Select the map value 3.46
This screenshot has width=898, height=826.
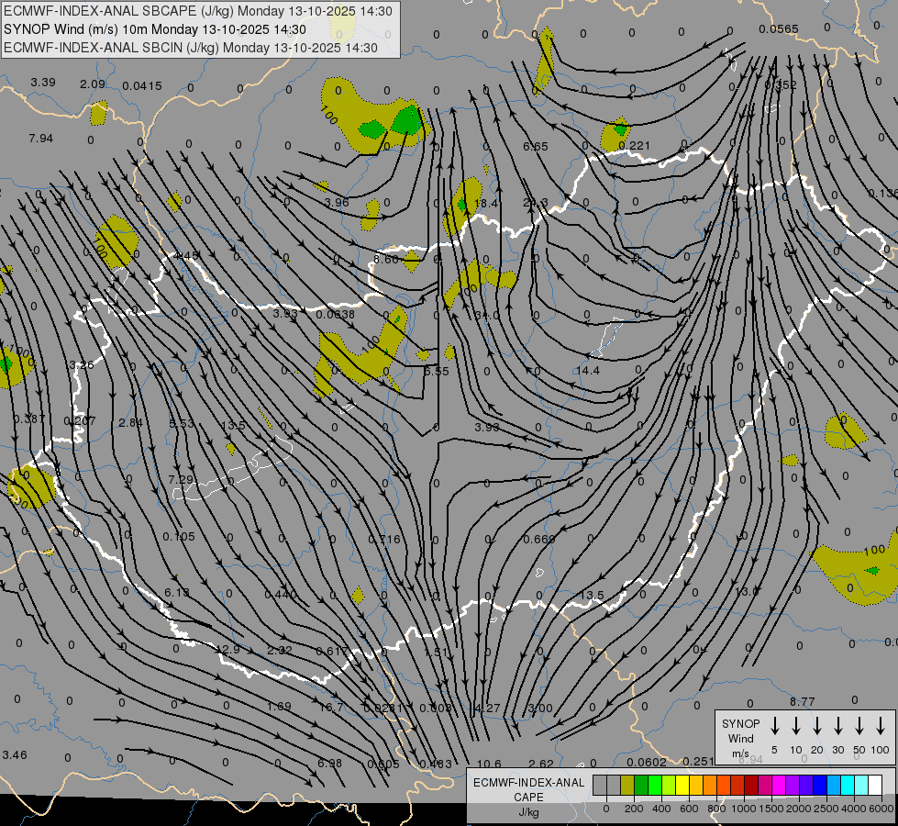tap(15, 755)
